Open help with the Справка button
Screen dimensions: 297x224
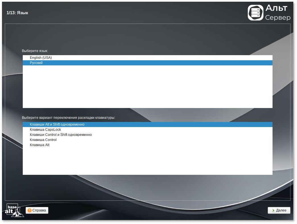coord(37,210)
